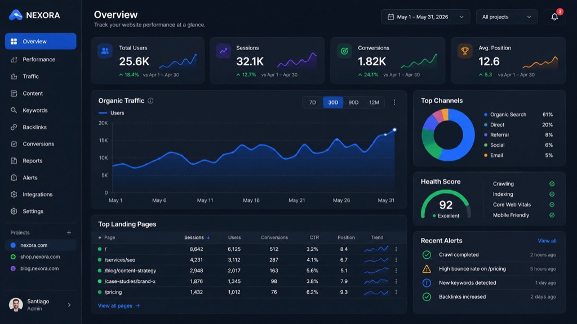This screenshot has height=324, width=577.
Task: Open the /case-studies/brand-x page row
Action: (x=248, y=281)
